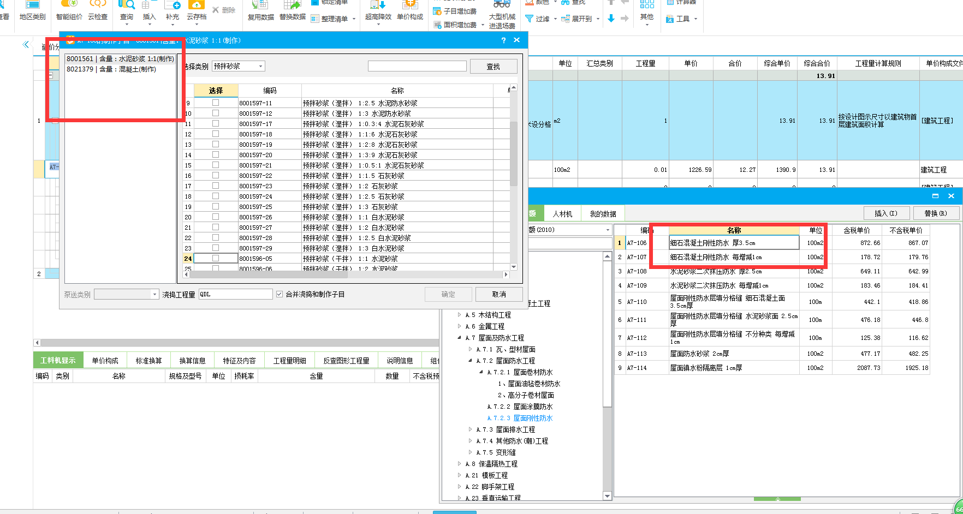This screenshot has height=514, width=963.
Task: Click the 确定 confirm button
Action: 448,294
